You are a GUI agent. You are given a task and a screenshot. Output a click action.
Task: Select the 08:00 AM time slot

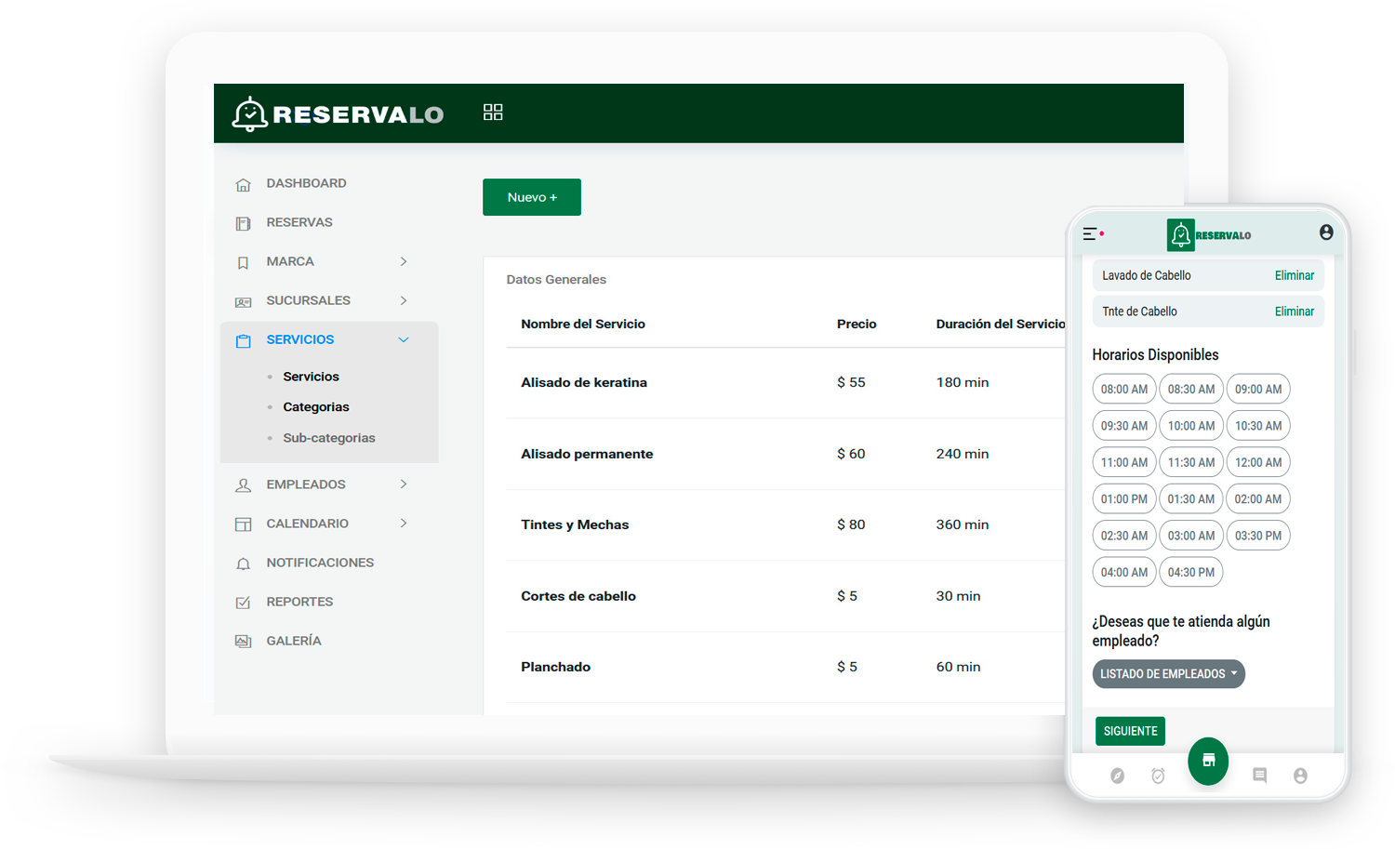click(x=1123, y=389)
